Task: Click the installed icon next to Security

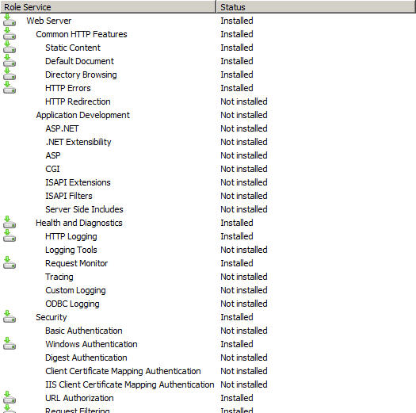Action: point(10,317)
